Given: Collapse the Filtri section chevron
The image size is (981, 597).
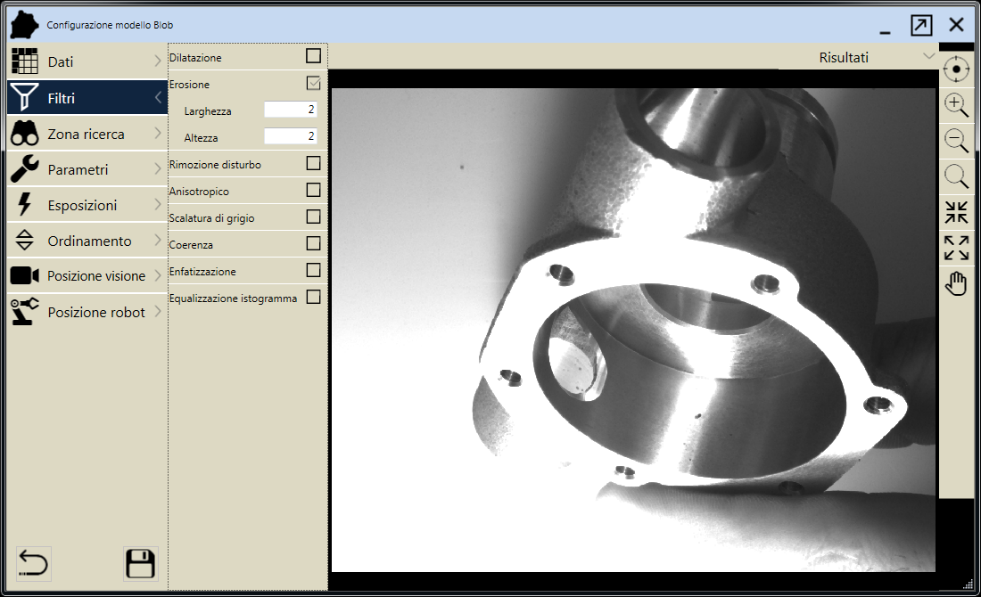Looking at the screenshot, I should pos(158,97).
